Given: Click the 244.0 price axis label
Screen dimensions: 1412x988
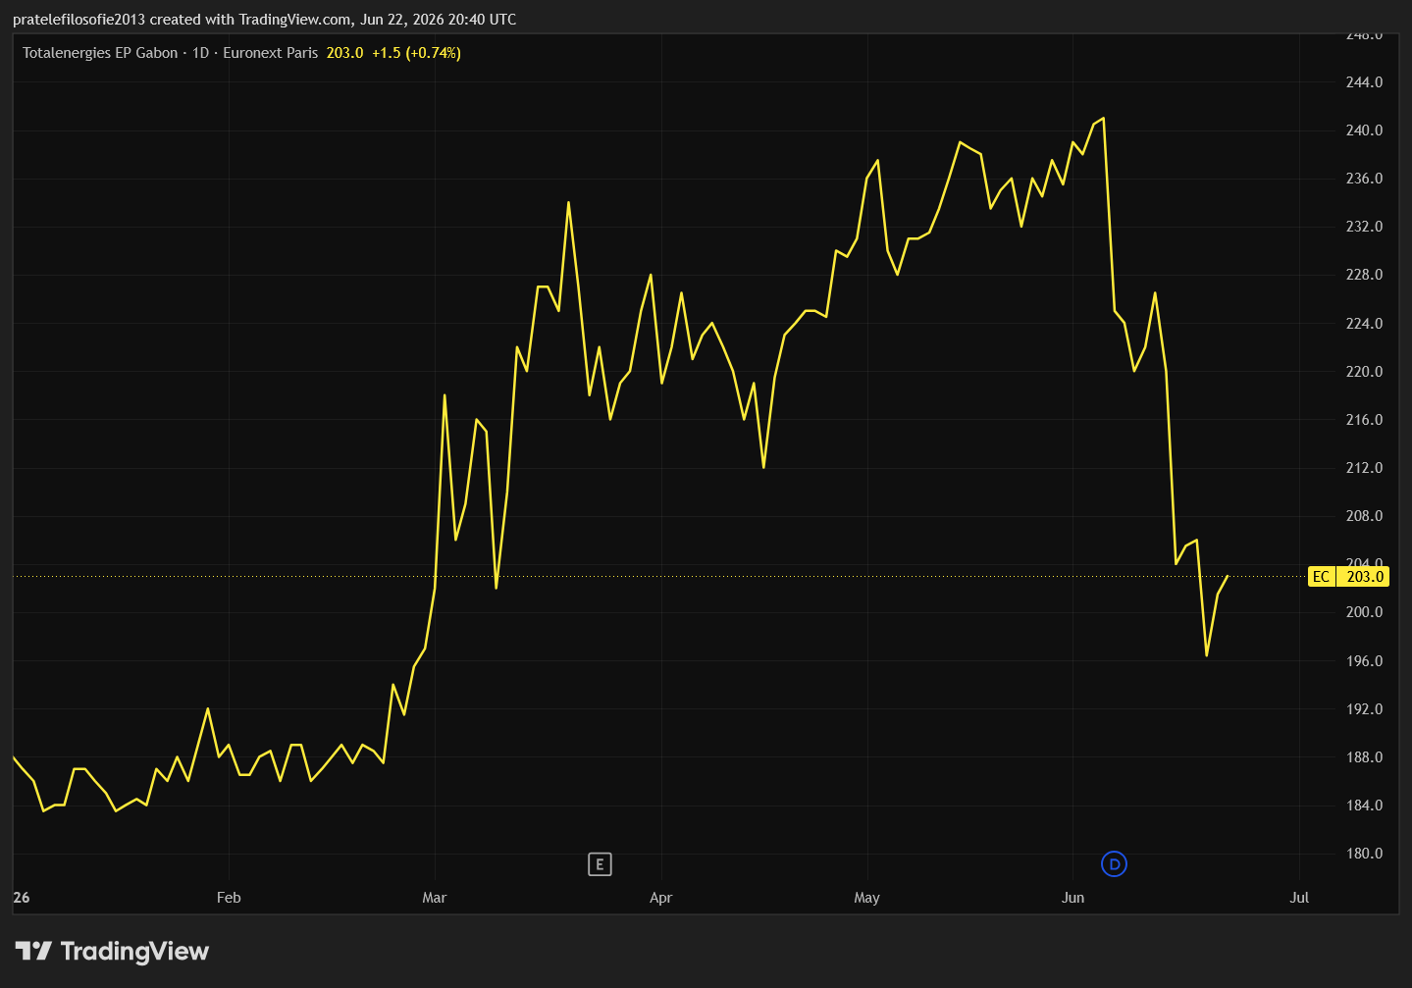Looking at the screenshot, I should (1364, 82).
